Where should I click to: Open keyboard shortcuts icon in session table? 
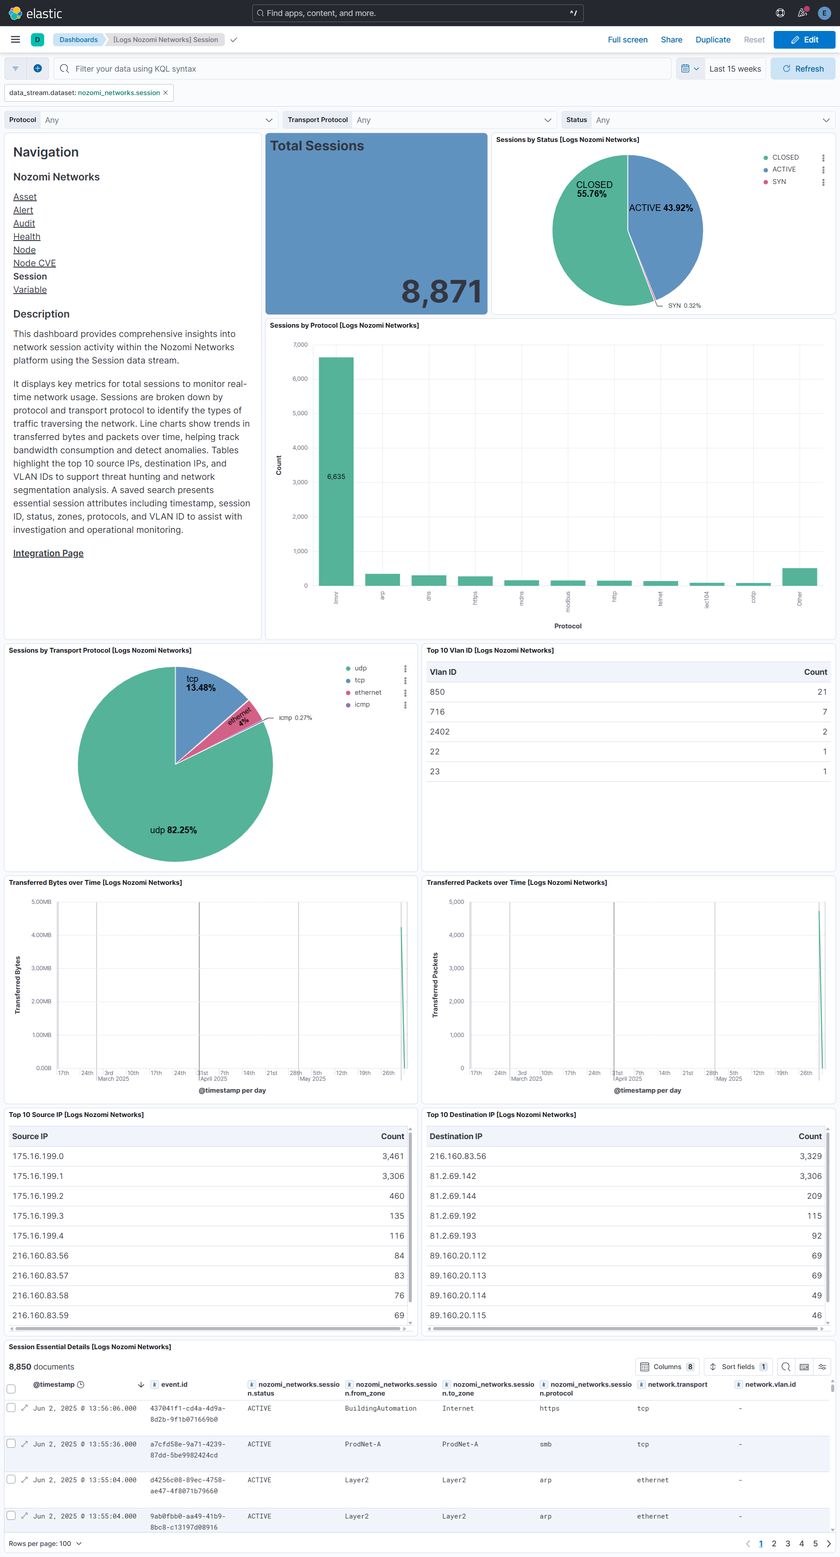coord(804,1366)
